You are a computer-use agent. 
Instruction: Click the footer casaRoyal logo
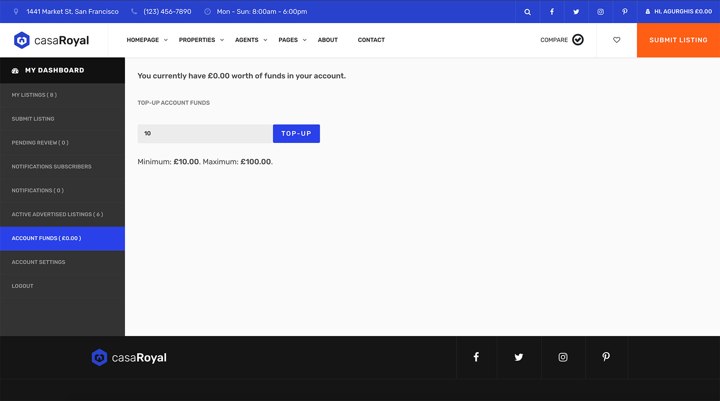point(129,358)
